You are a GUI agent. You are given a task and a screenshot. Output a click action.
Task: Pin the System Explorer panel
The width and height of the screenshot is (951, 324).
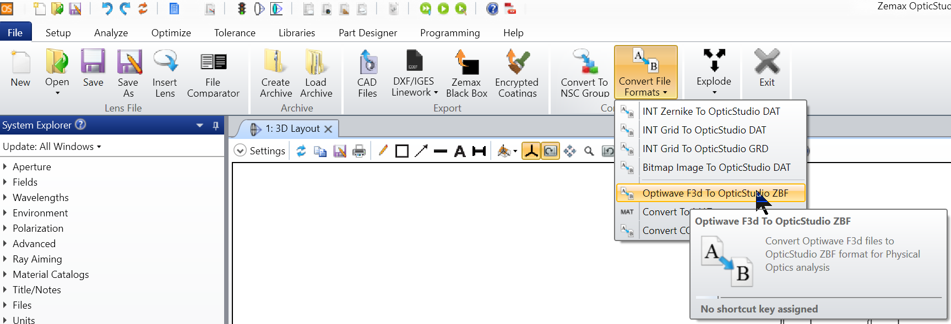216,126
